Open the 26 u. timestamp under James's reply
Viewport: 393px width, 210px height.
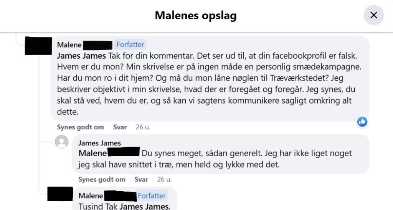point(164,180)
